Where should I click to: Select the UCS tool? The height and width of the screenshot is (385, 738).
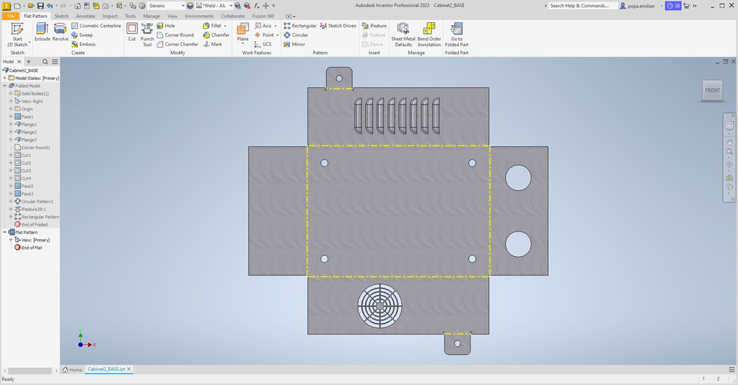coord(263,44)
